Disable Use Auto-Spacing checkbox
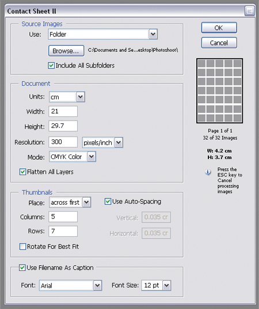This screenshot has width=259, height=309. pos(108,201)
